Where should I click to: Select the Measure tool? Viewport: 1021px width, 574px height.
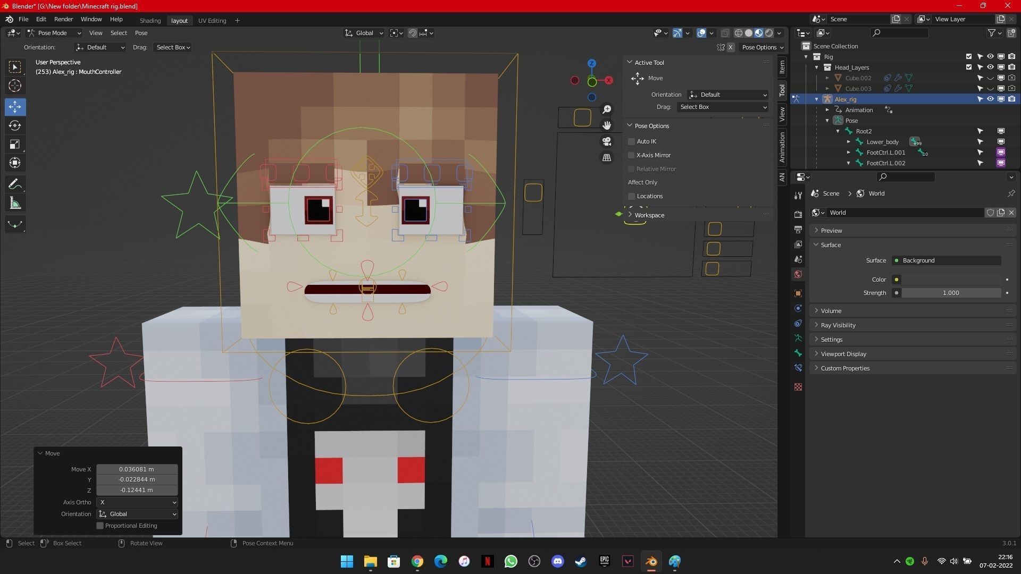pyautogui.click(x=15, y=204)
